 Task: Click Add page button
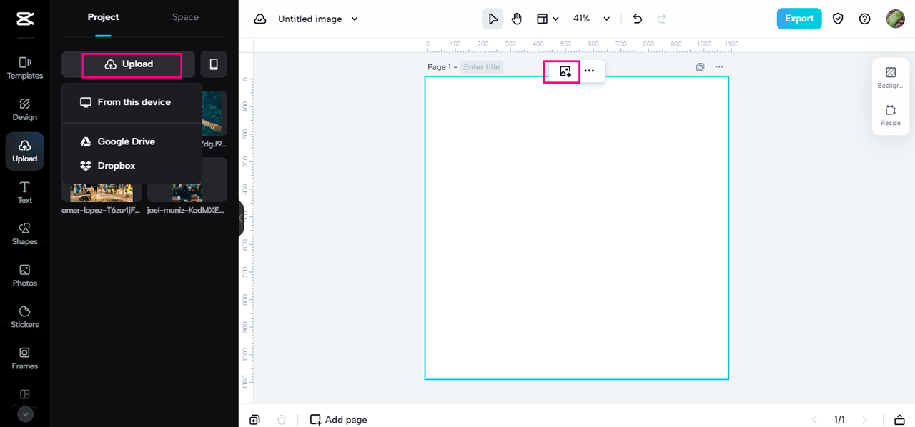[x=338, y=420]
